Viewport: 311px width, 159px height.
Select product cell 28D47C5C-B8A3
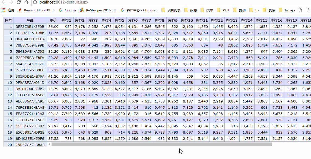point(30,144)
